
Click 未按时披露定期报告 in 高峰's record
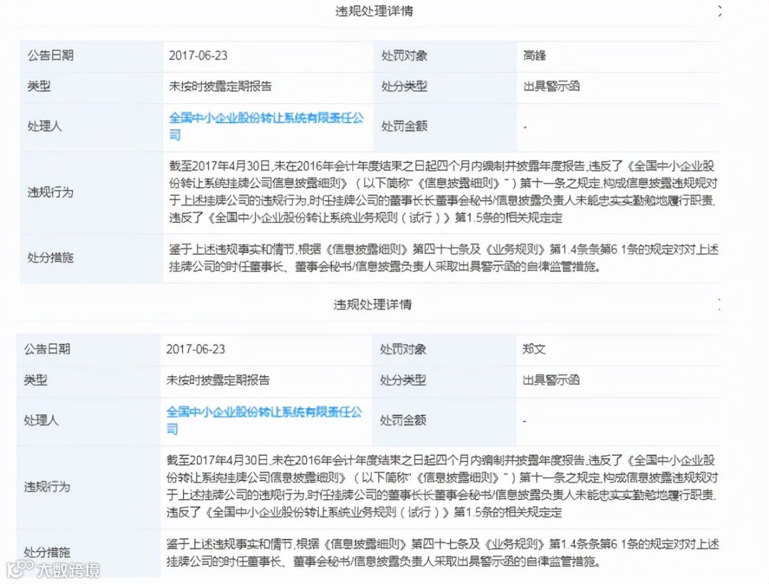click(x=220, y=86)
